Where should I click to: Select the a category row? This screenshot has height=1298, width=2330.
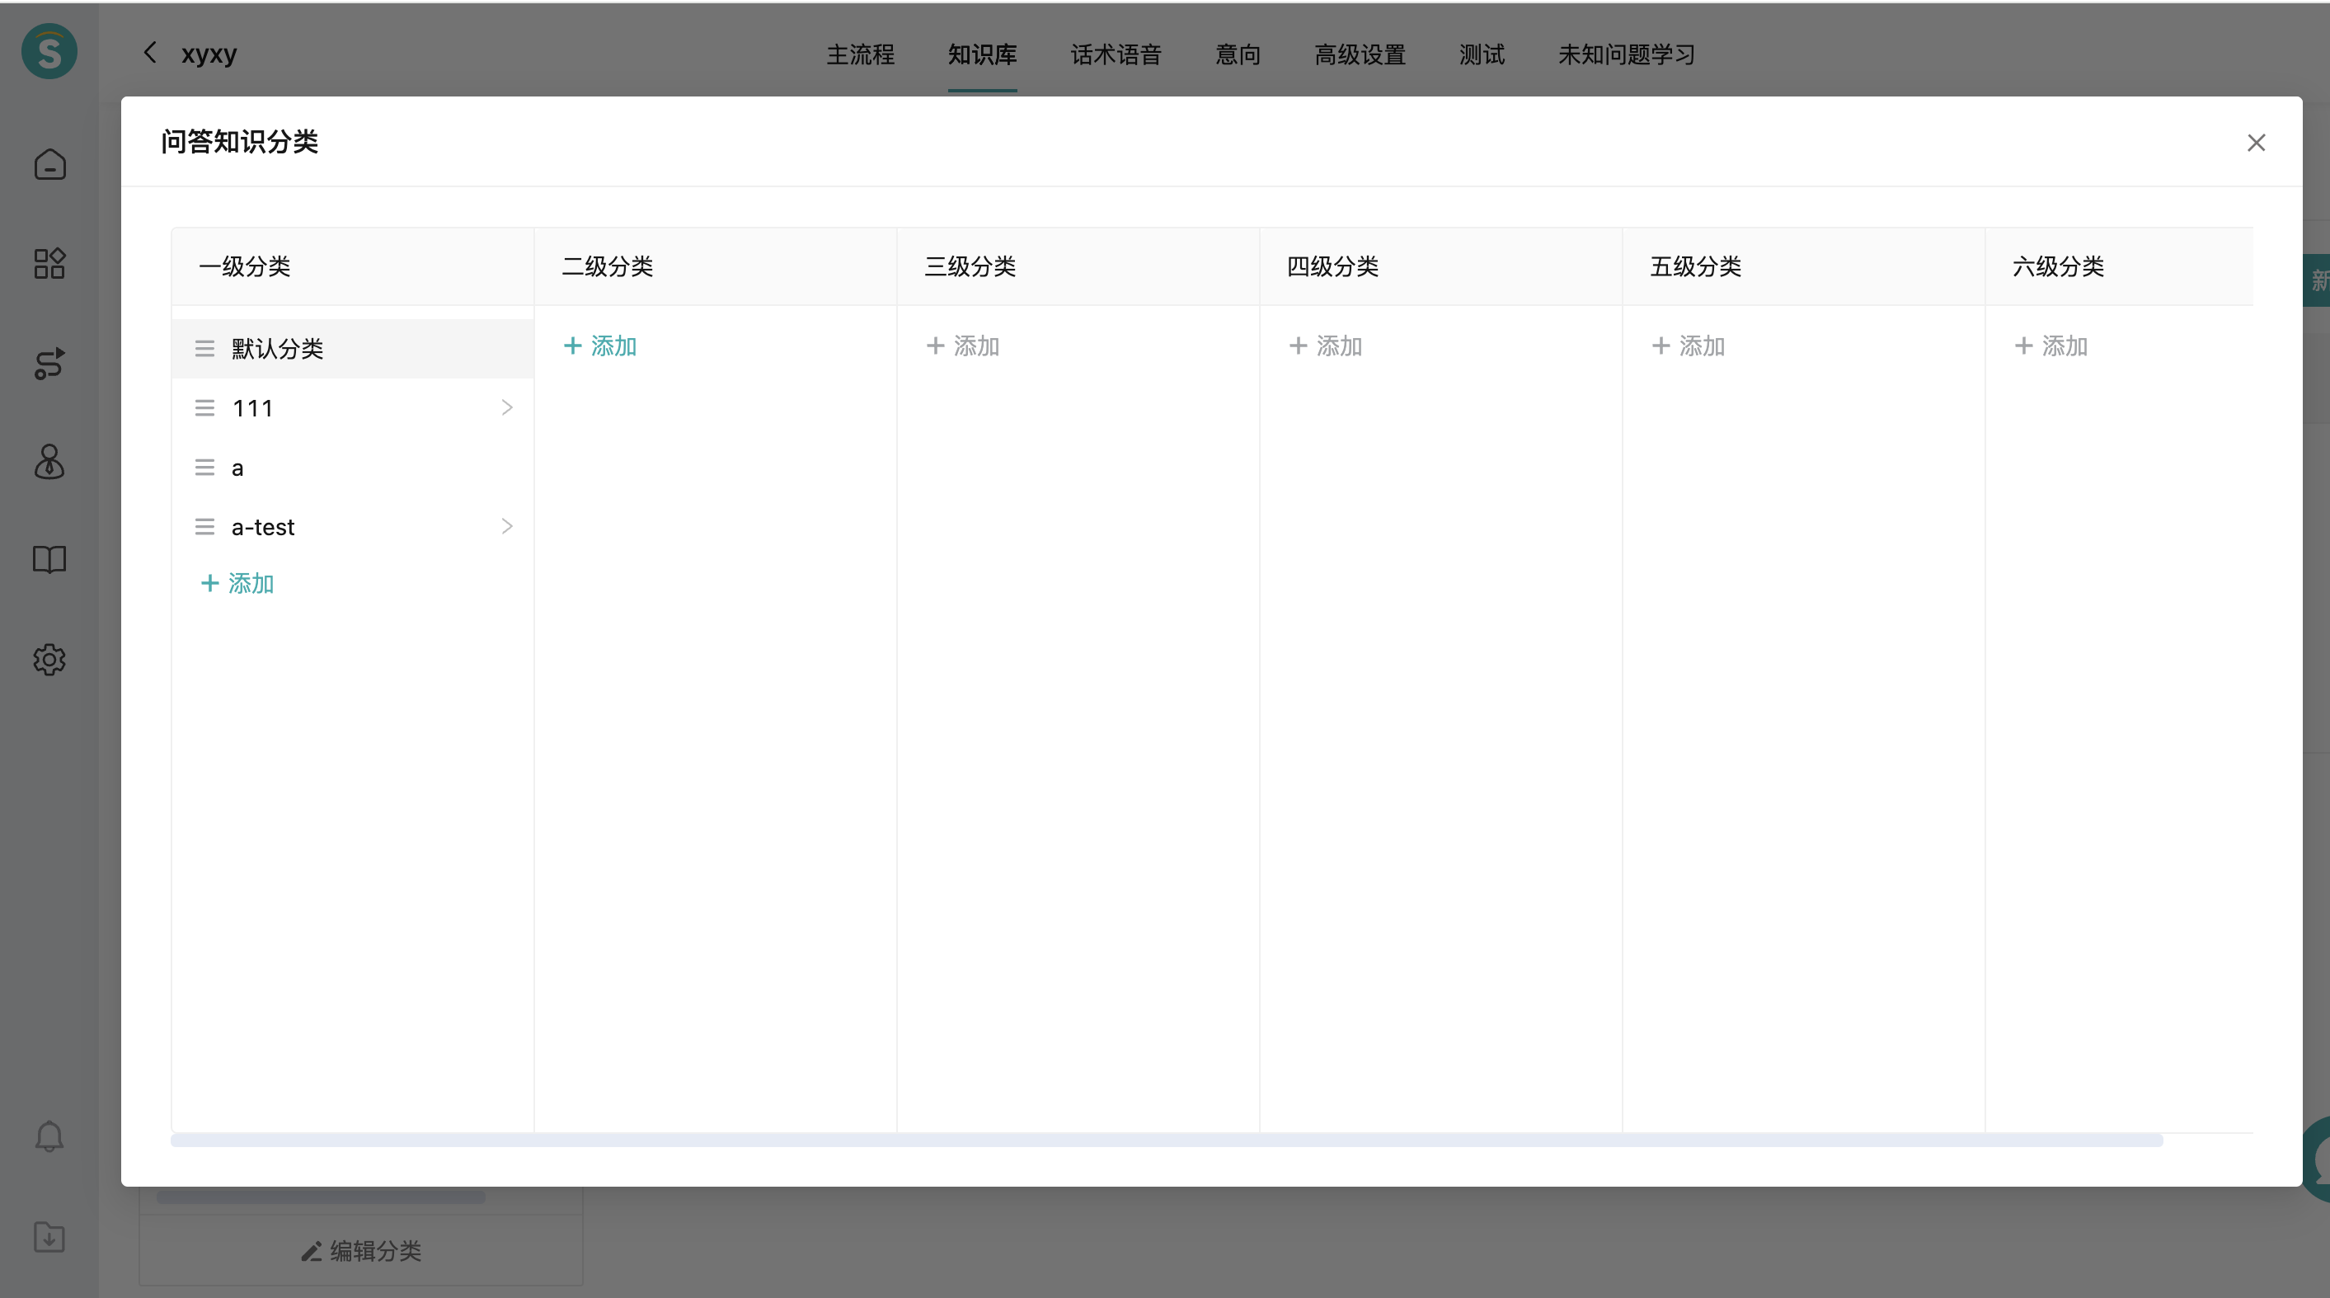click(x=353, y=468)
